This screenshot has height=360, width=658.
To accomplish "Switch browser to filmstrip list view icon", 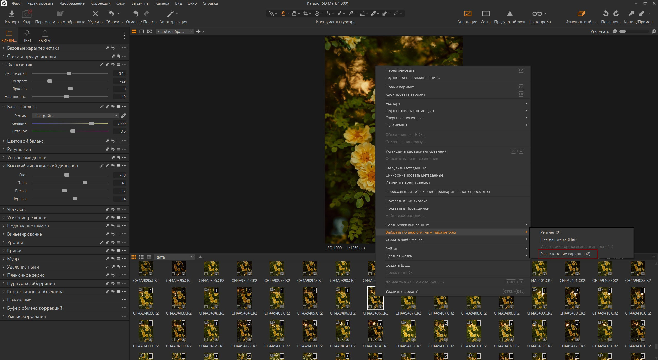I will (149, 257).
